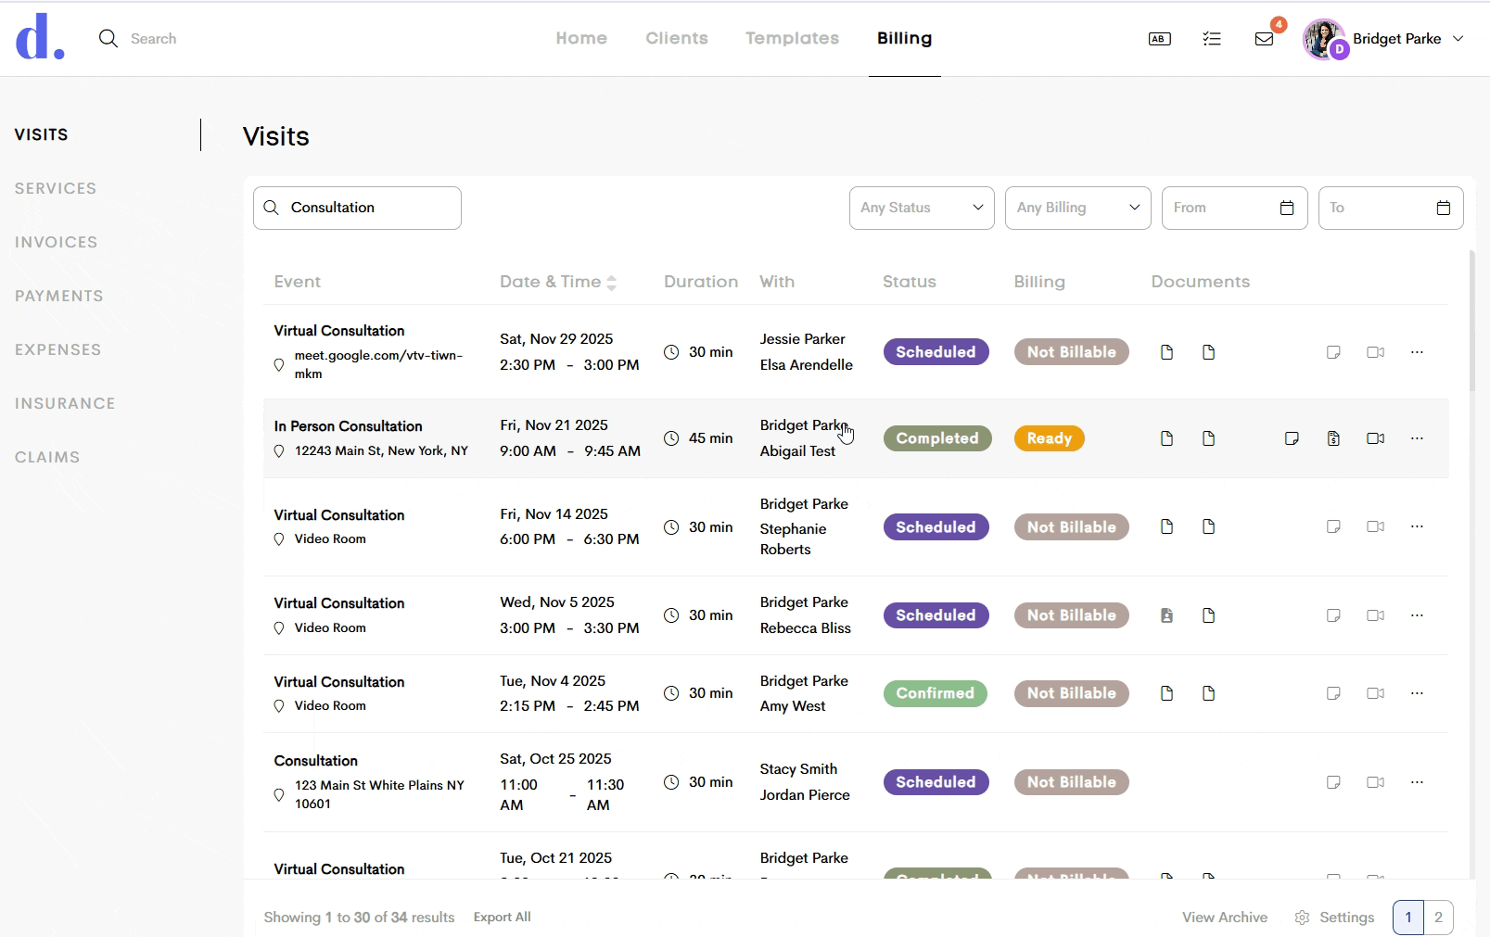This screenshot has height=937, width=1490.
Task: Click the AB text-expander icon in header
Action: (x=1159, y=39)
